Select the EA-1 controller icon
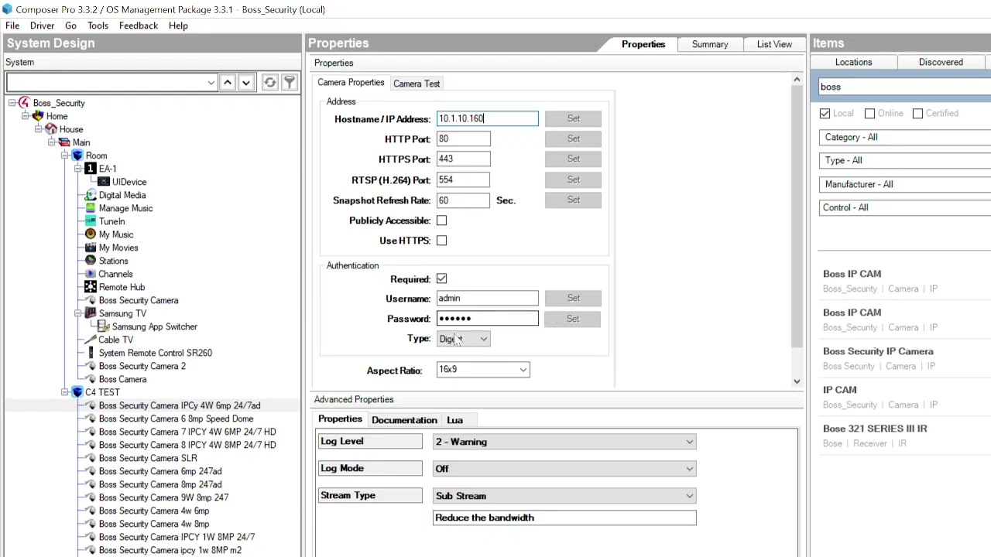The width and height of the screenshot is (991, 557). click(91, 169)
